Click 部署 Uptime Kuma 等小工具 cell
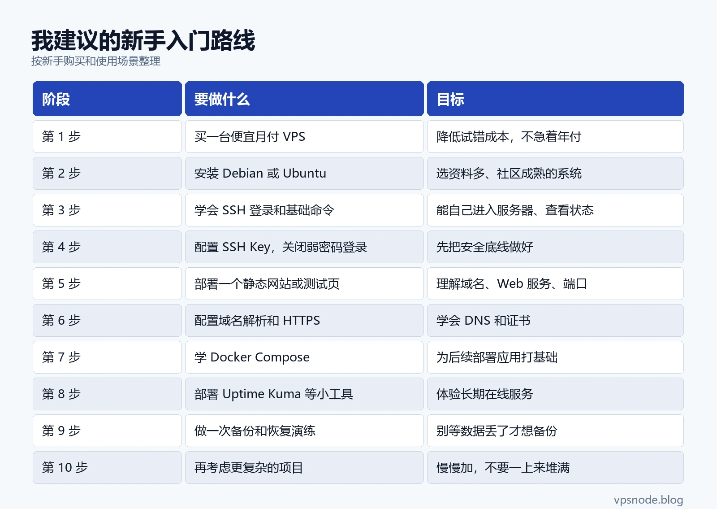This screenshot has height=509, width=717. [304, 394]
